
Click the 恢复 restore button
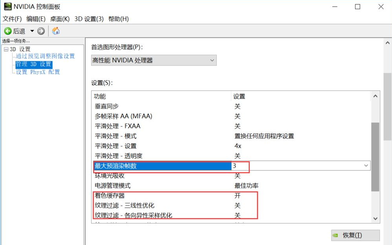pos(355,235)
